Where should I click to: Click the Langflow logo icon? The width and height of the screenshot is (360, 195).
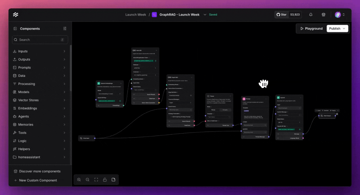[15, 15]
